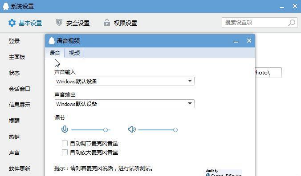301x176 pixels.
Task: Adjust the speaker volume slider handle
Action: click(175, 130)
